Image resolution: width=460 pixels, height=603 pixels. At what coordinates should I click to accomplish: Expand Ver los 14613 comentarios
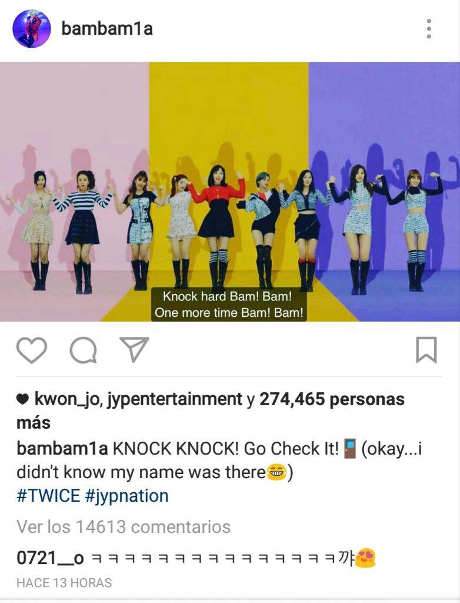pos(124,526)
